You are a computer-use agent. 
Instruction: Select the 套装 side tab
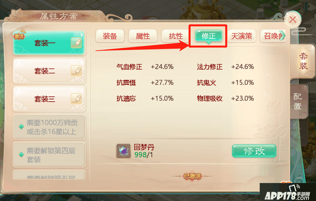coord(302,61)
